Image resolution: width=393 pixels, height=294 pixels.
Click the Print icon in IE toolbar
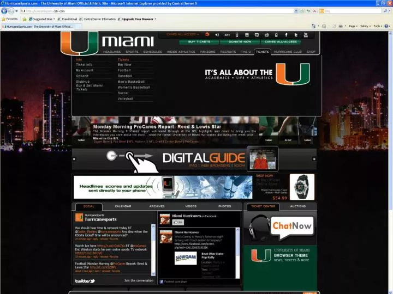(341, 26)
